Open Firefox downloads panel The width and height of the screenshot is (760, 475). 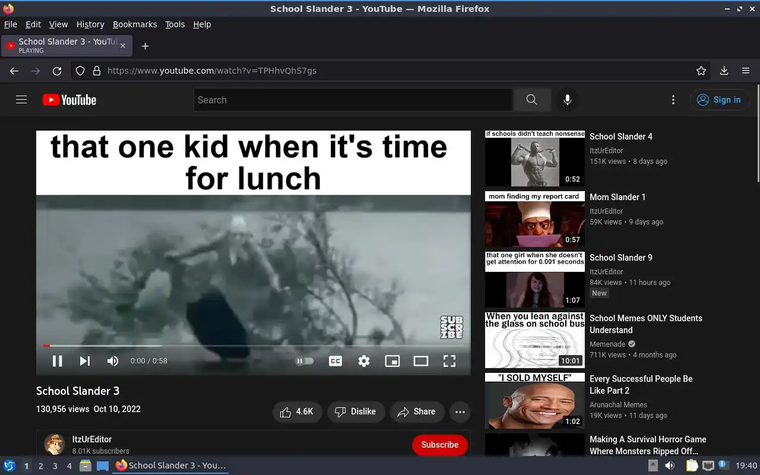pos(724,71)
